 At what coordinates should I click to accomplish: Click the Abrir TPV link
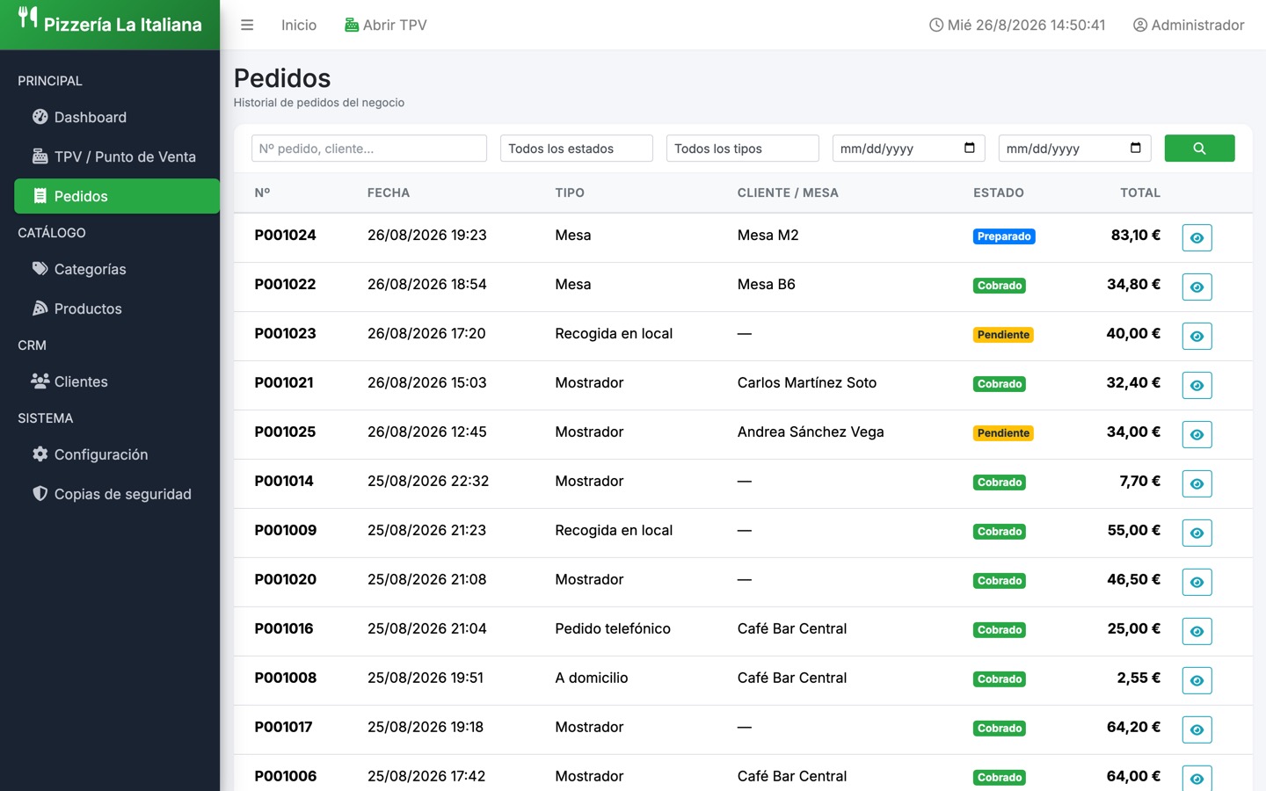[386, 25]
